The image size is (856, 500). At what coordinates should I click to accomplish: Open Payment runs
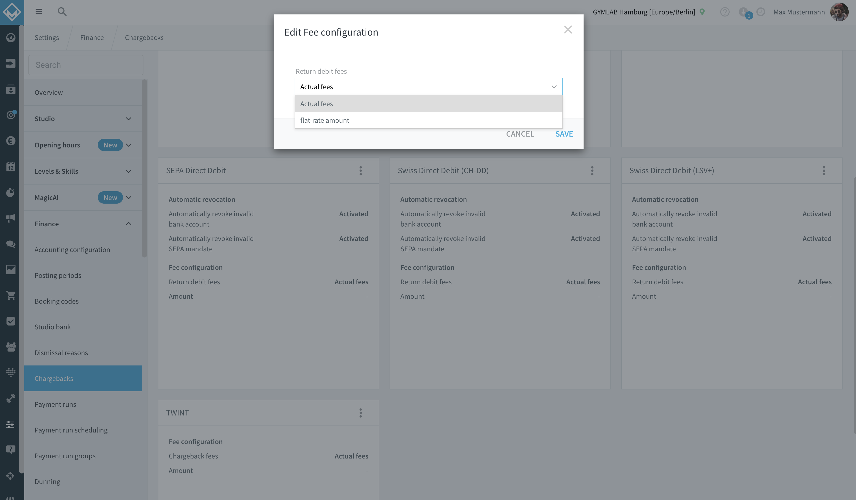(x=83, y=404)
